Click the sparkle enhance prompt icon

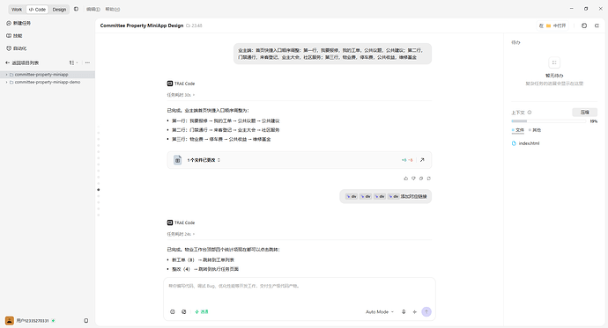click(414, 312)
